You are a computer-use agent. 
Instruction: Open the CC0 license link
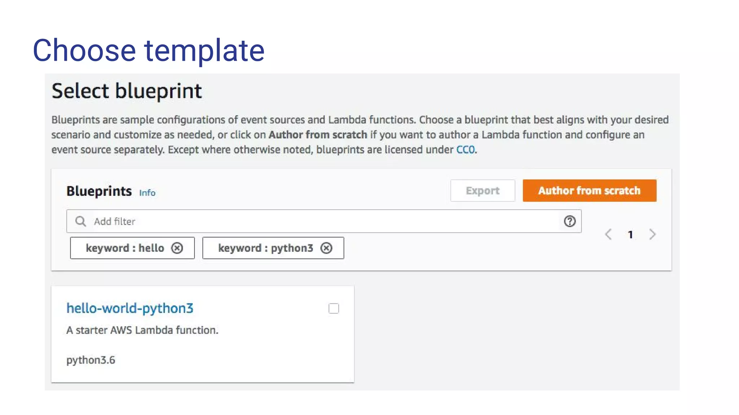click(465, 150)
